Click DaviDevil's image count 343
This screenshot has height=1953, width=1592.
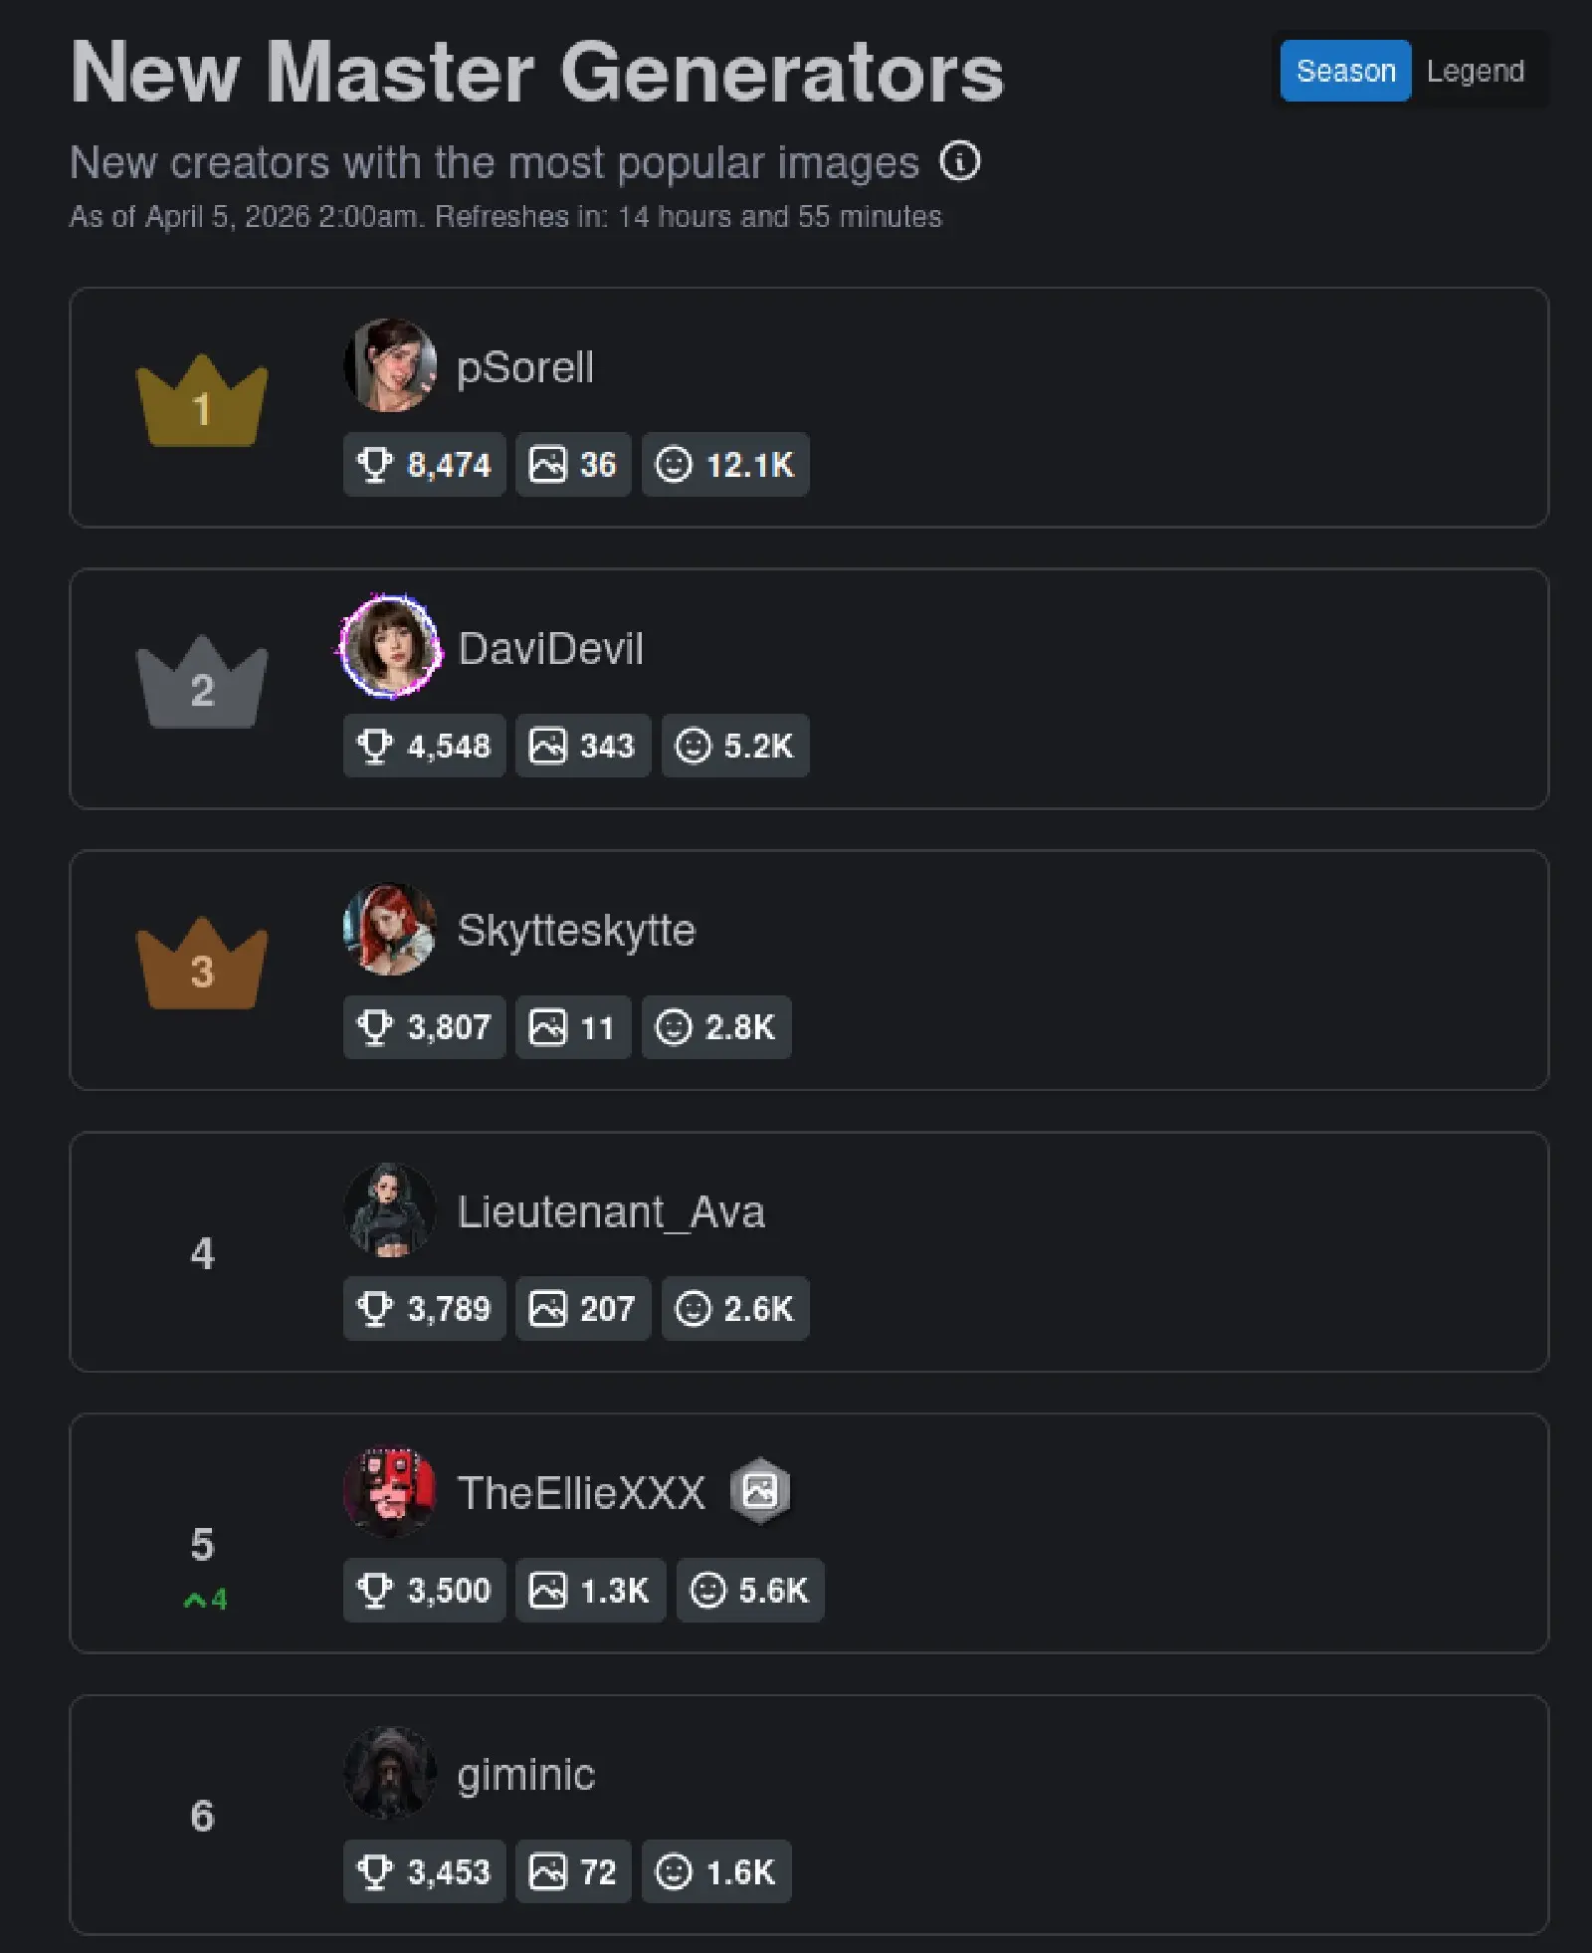(x=583, y=746)
